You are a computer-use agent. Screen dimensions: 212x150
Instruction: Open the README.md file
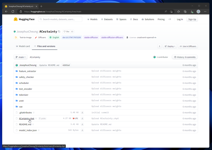coord(25,124)
